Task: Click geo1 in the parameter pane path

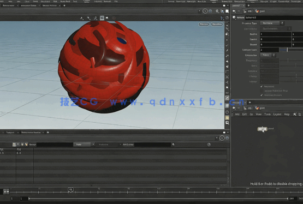Action: tap(262, 11)
